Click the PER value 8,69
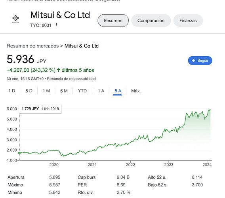Screen dimensions: 225x198 click(121, 185)
